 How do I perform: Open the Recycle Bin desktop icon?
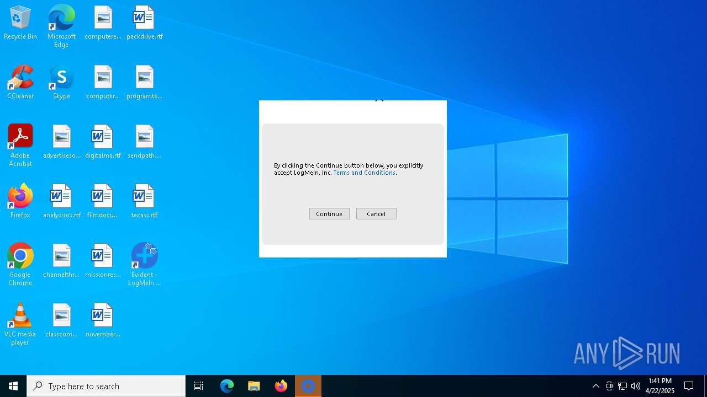20,23
